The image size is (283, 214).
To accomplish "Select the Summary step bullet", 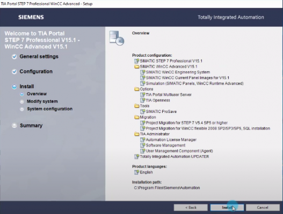I will pyautogui.click(x=14, y=125).
